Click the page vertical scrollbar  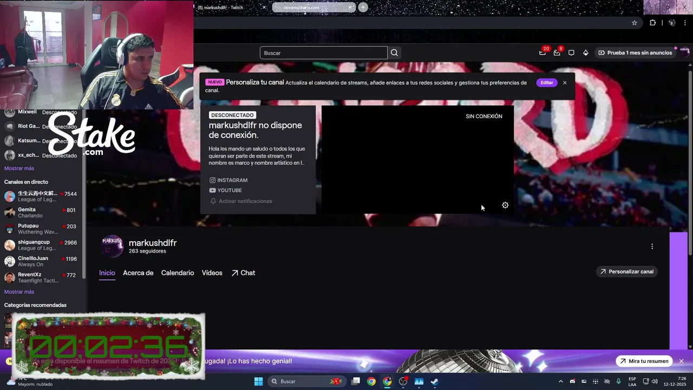click(x=690, y=162)
